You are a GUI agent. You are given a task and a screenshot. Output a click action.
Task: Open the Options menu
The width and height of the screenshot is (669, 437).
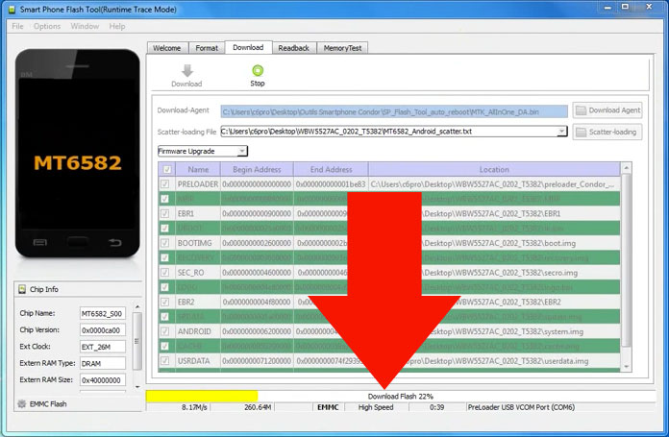[47, 27]
